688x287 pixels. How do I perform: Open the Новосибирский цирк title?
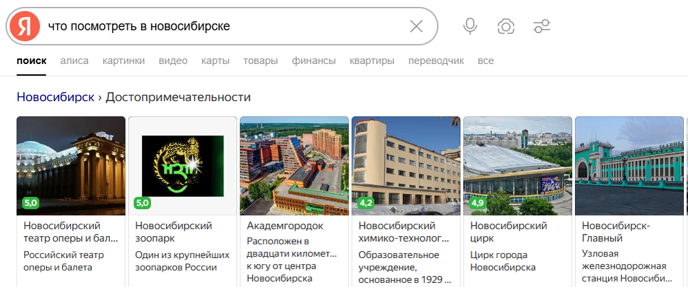pyautogui.click(x=509, y=232)
